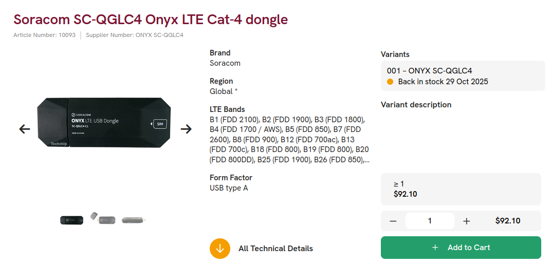Screen dimensions: 551x264
Task: Open third thumbnail showing side view
Action: click(134, 220)
